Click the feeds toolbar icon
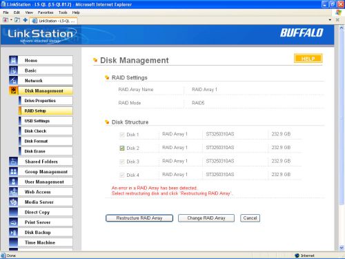This screenshot has width=345, height=259. click(17, 20)
